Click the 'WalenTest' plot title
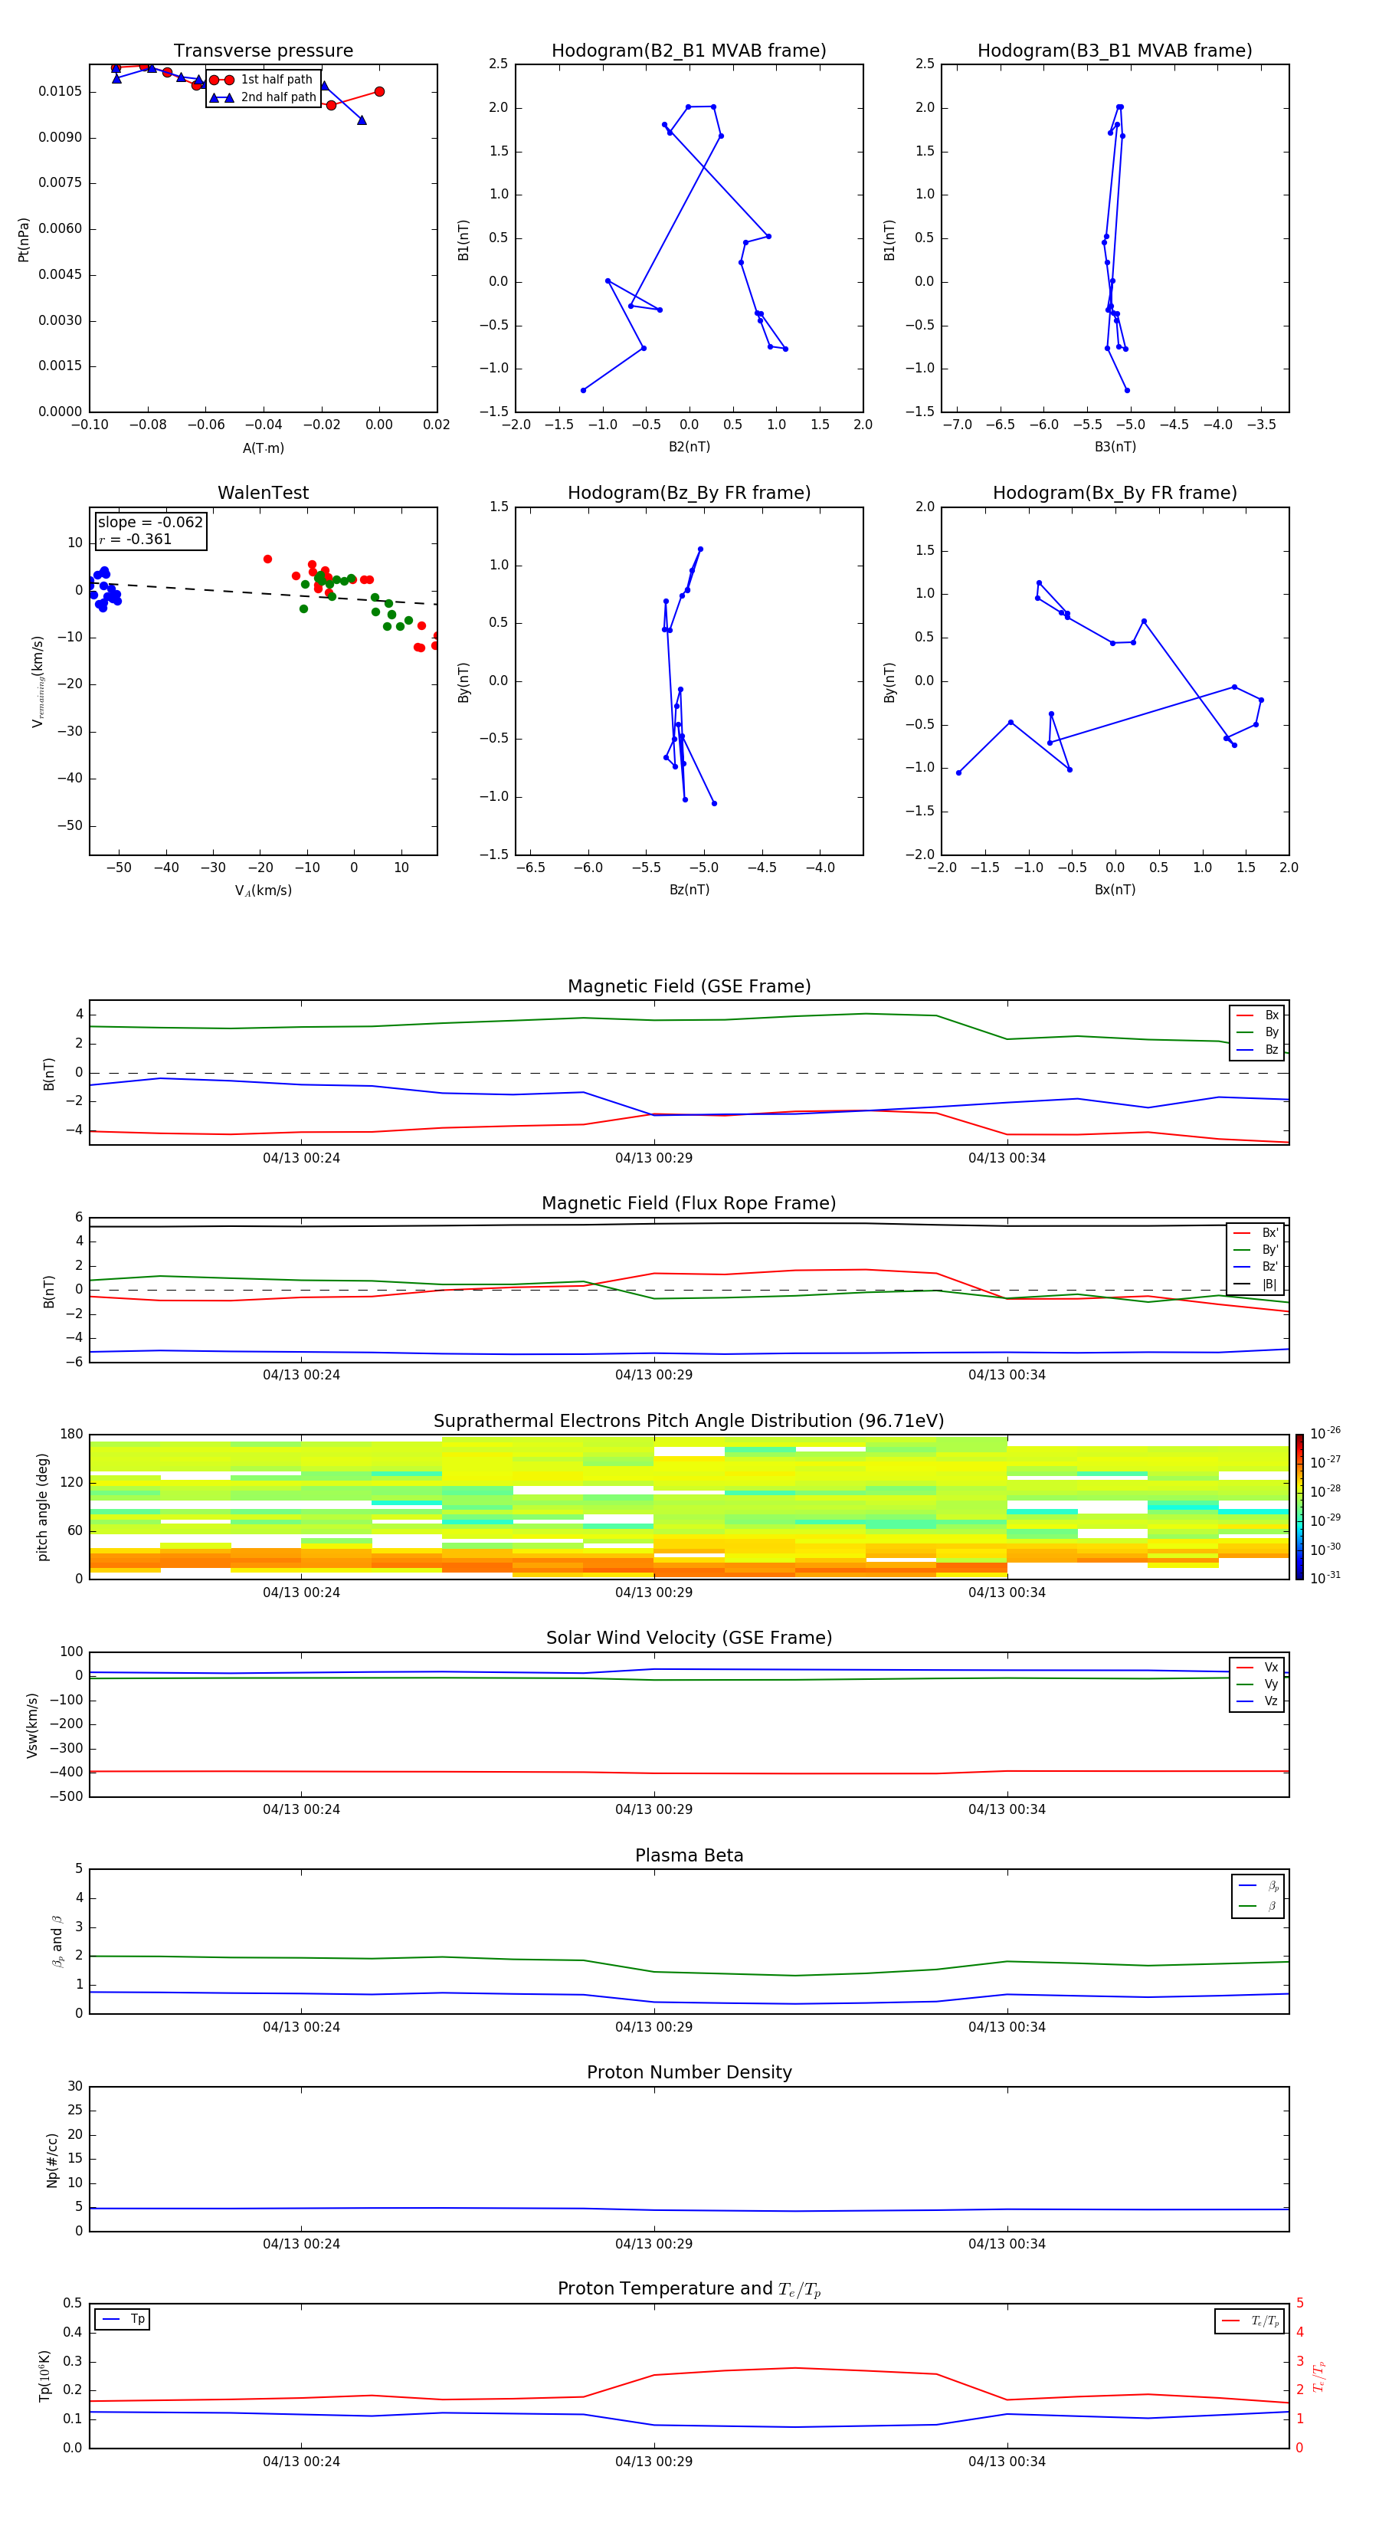 click(x=263, y=493)
